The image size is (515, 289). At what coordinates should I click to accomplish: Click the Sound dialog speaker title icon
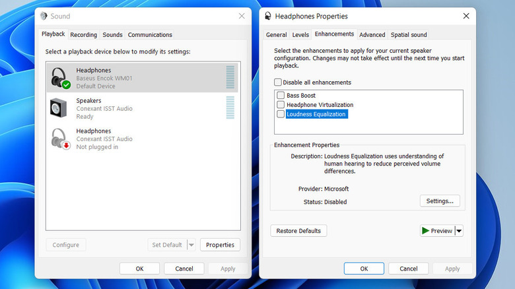click(x=44, y=16)
